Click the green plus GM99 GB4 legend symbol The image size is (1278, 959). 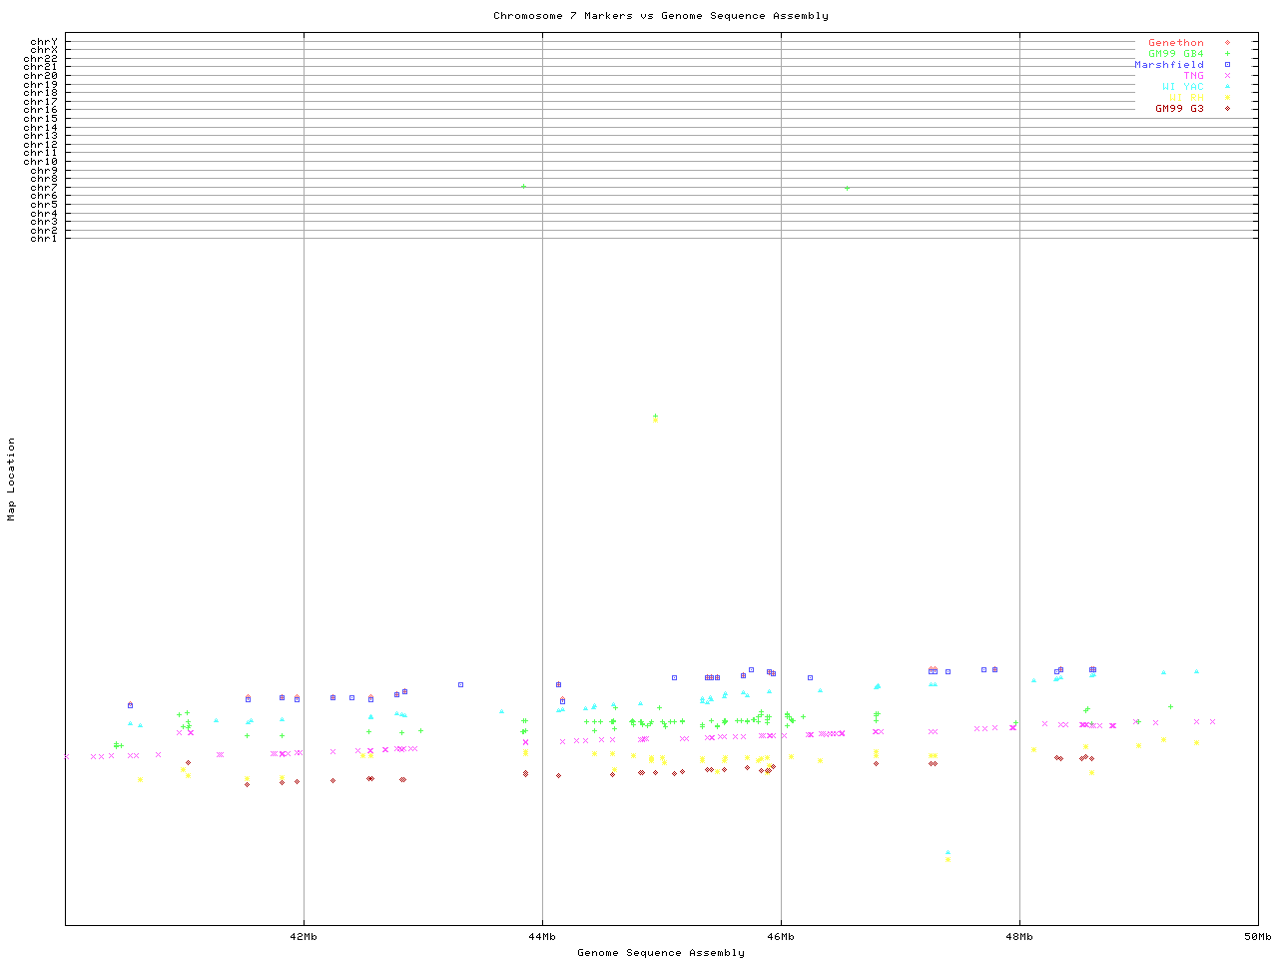coord(1227,54)
